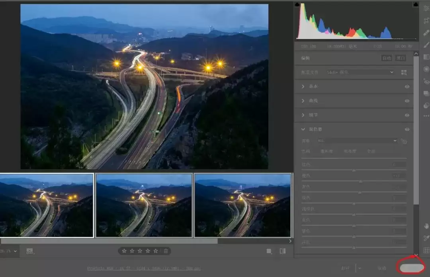Select the Hand tool

click(x=426, y=226)
